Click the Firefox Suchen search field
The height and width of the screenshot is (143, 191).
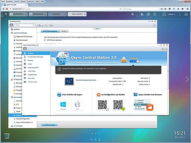[x=141, y=9]
